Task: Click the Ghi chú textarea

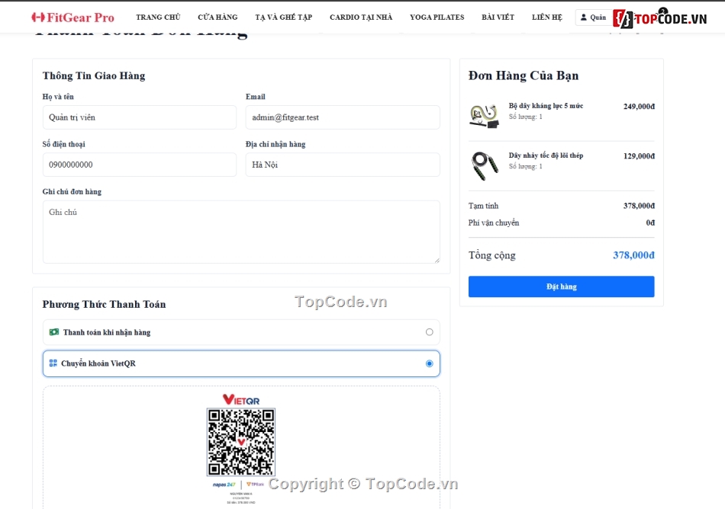Action: (241, 232)
